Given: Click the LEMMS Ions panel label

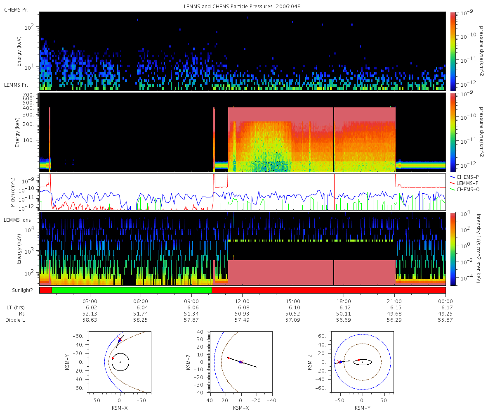Looking at the screenshot, I should click(17, 220).
